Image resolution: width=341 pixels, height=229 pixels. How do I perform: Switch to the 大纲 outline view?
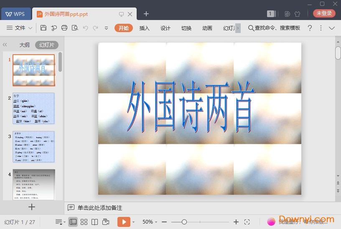tap(24, 45)
